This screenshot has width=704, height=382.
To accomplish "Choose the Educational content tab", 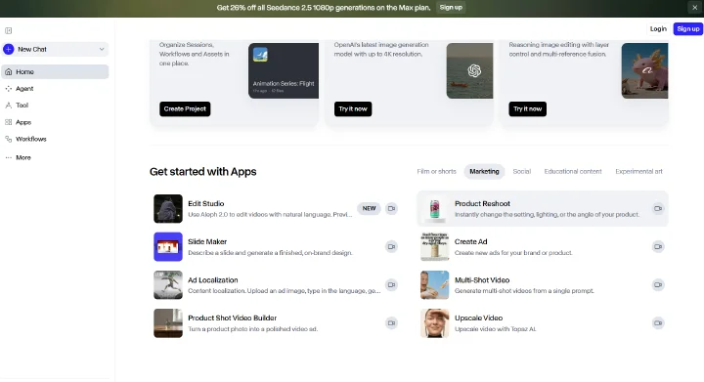I will tap(573, 171).
